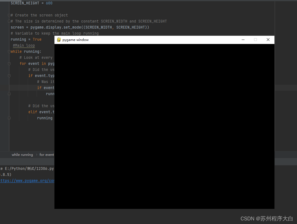Click the '# Variable to keep the main loop running' comment
This screenshot has width=297, height=224.
pyautogui.click(x=55, y=33)
